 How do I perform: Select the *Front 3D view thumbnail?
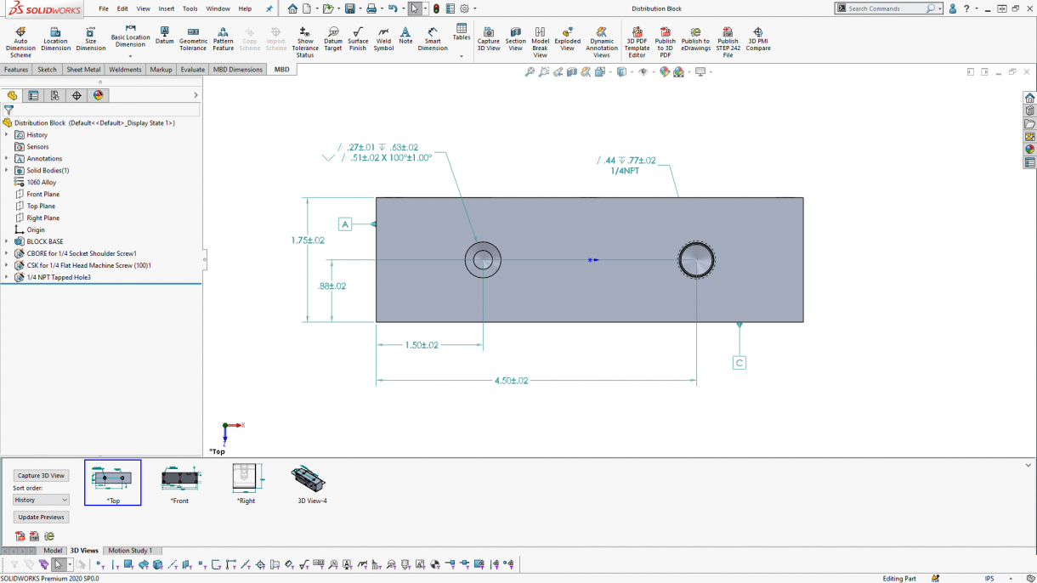[x=180, y=484]
